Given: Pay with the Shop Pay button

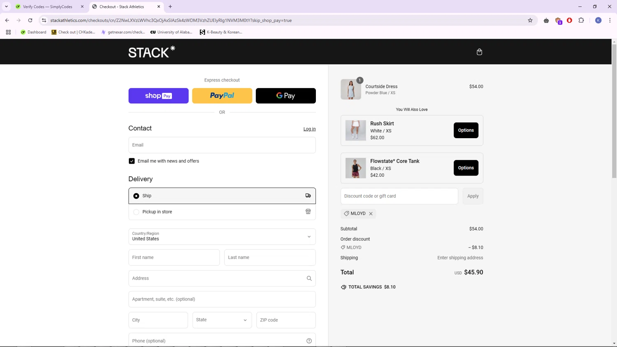Looking at the screenshot, I should (x=158, y=96).
